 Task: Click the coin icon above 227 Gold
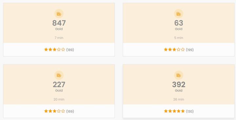click(x=59, y=75)
